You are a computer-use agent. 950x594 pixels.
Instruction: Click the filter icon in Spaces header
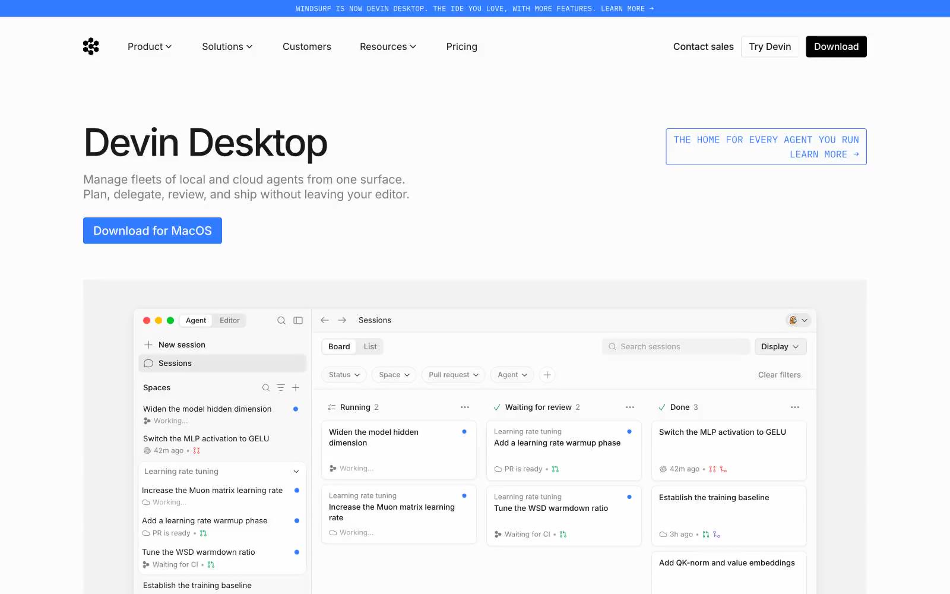(281, 388)
